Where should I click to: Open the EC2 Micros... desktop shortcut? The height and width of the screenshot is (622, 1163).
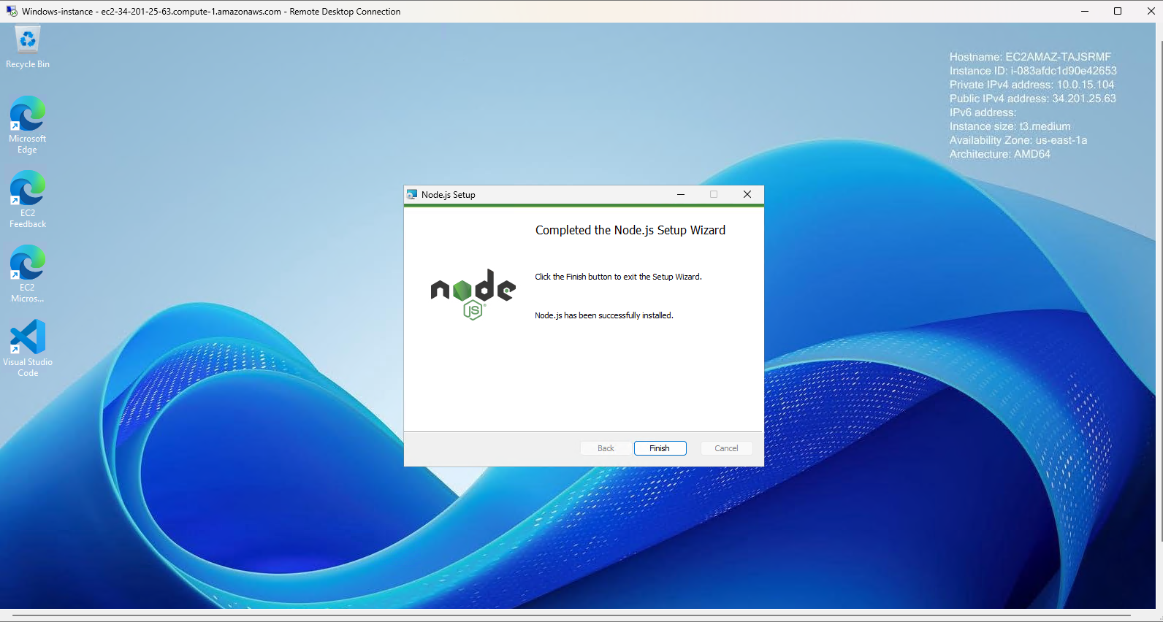(28, 273)
